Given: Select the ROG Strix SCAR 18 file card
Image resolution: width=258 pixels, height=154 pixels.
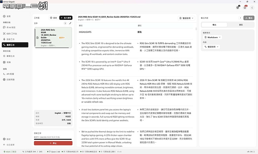Looking at the screenshot, I should coord(53,38).
